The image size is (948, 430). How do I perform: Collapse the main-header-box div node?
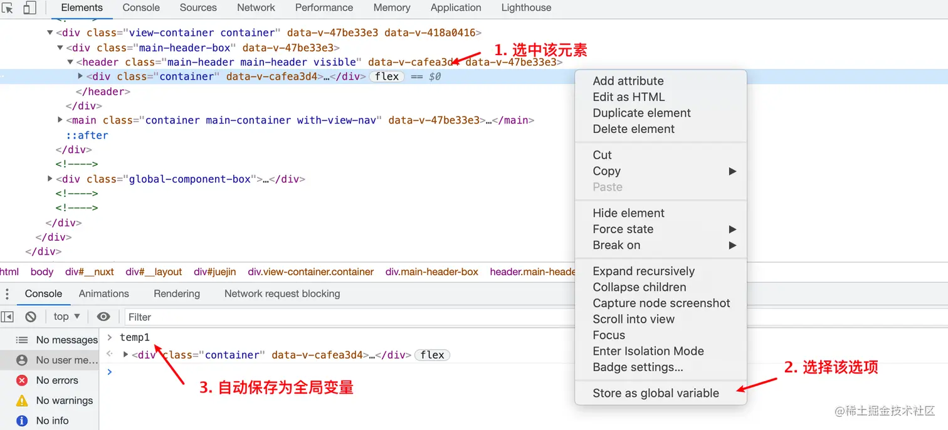[x=60, y=48]
